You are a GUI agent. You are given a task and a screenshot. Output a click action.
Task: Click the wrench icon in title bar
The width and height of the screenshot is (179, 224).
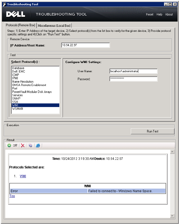pyautogui.click(x=4, y=4)
